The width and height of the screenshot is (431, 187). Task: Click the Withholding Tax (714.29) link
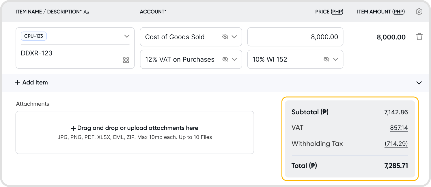tap(396, 144)
